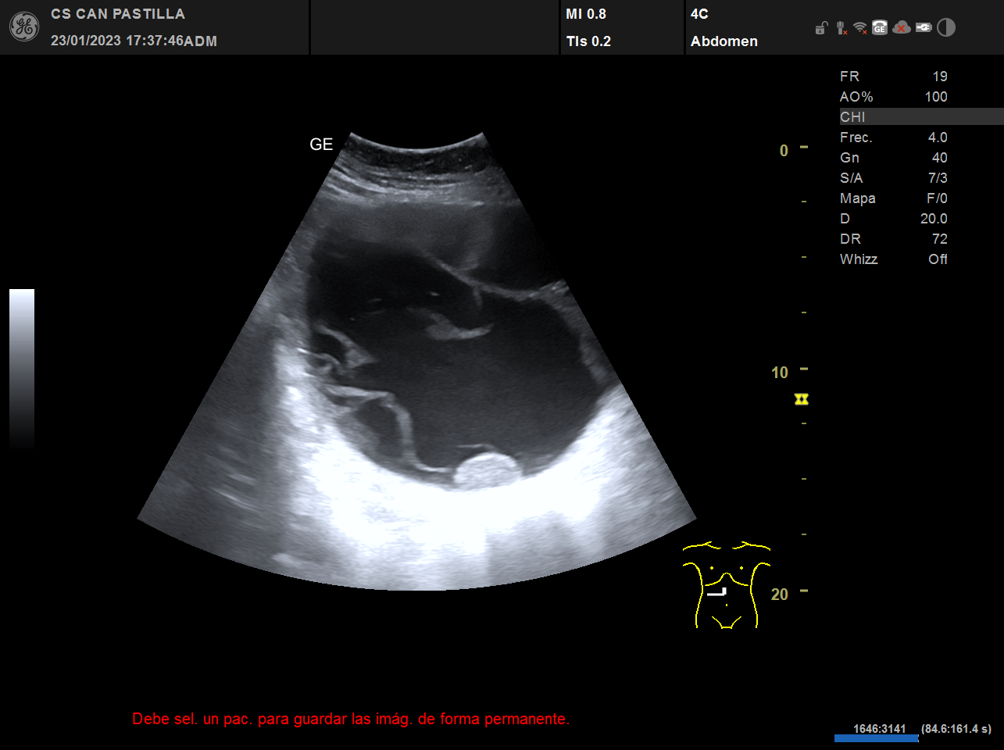Click the cloud connection error icon

click(x=902, y=28)
